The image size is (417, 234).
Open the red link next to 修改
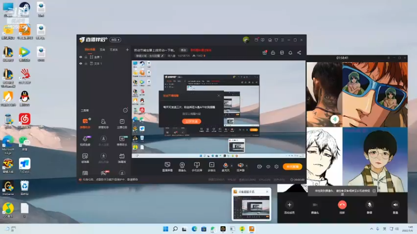(201, 50)
